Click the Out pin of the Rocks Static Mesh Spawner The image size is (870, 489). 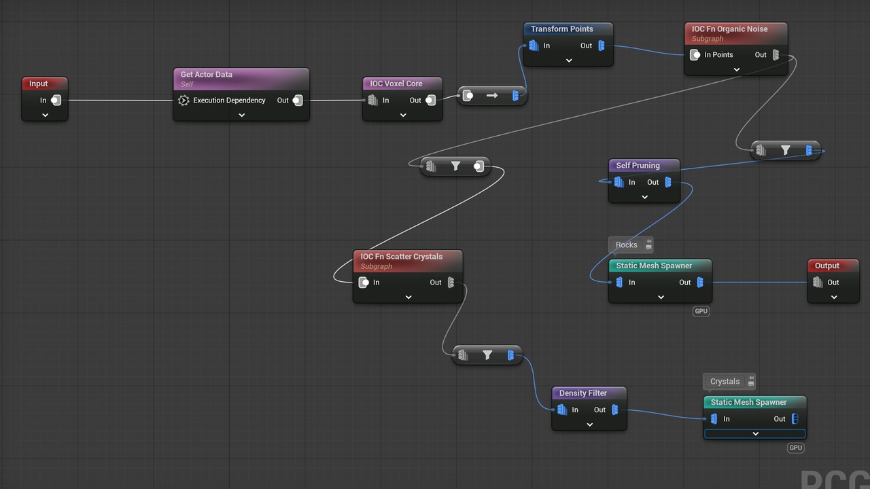point(700,283)
